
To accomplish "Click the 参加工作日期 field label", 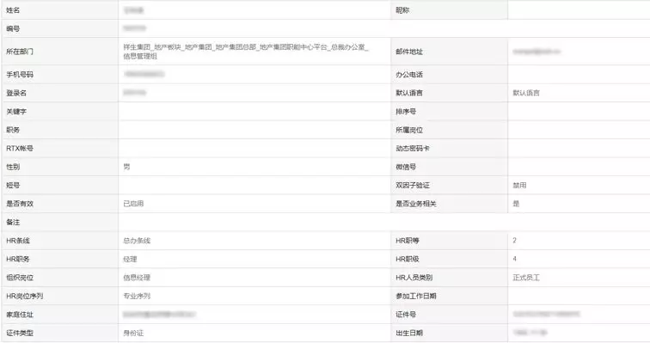I will click(x=415, y=296).
